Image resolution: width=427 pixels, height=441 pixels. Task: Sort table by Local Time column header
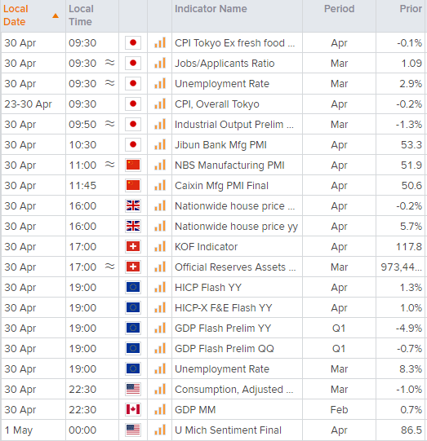pyautogui.click(x=81, y=15)
